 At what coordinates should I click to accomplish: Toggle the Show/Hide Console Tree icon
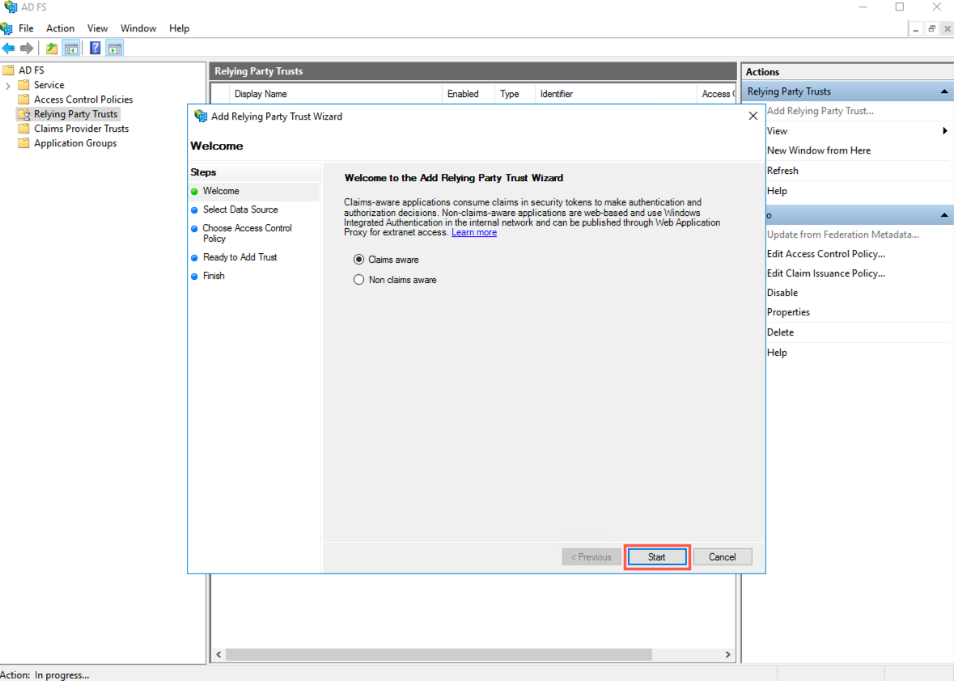(71, 47)
